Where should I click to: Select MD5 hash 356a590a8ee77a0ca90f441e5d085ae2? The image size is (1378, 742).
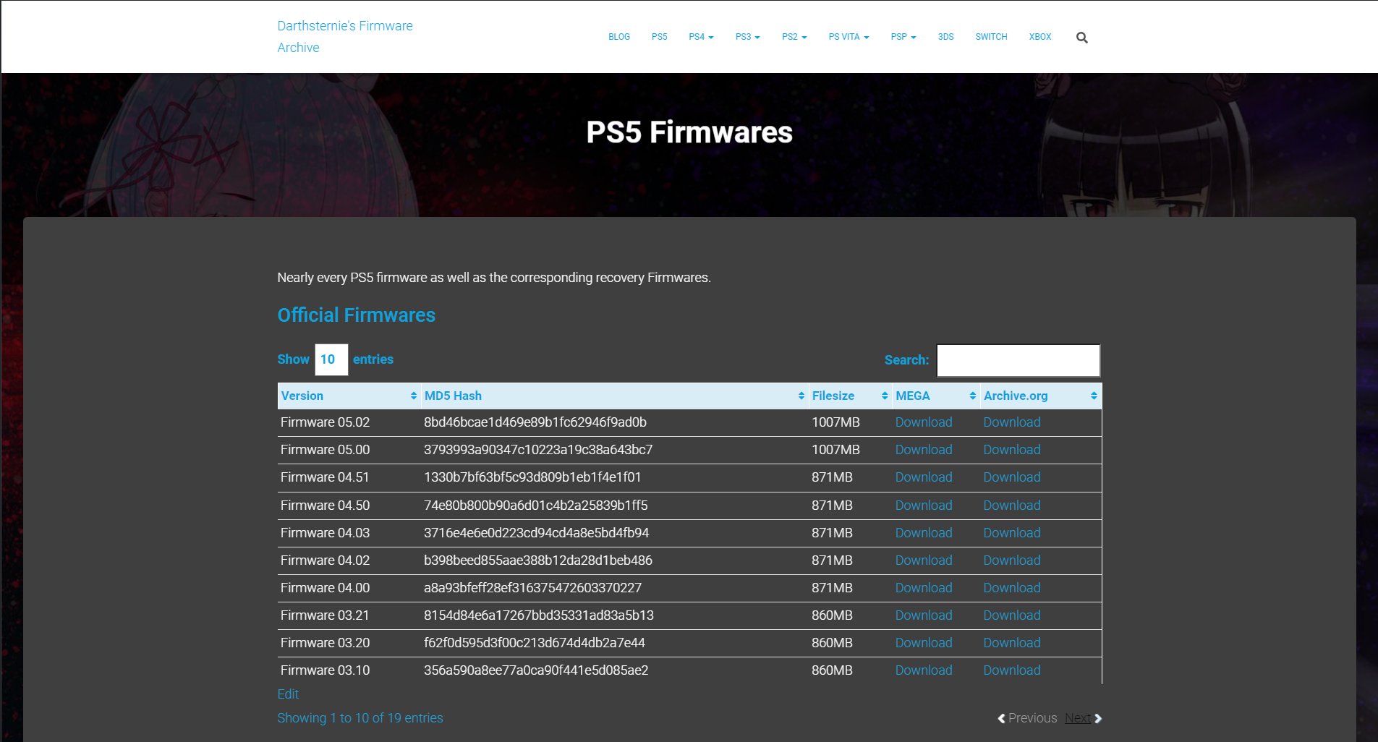[x=536, y=670]
